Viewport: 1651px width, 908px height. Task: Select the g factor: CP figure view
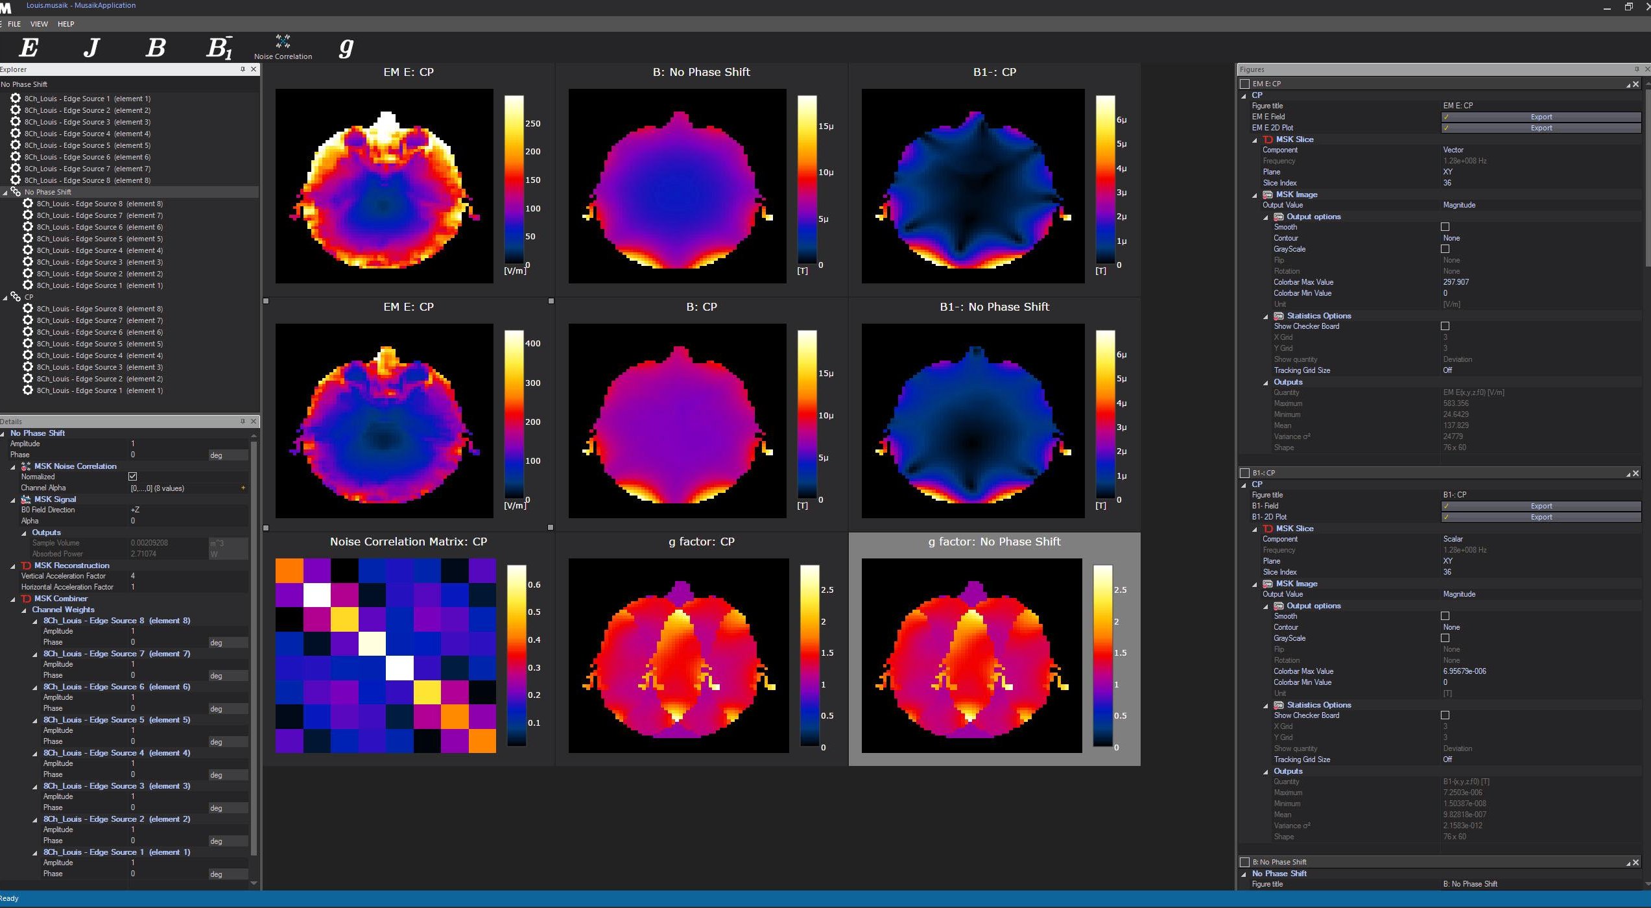[678, 655]
